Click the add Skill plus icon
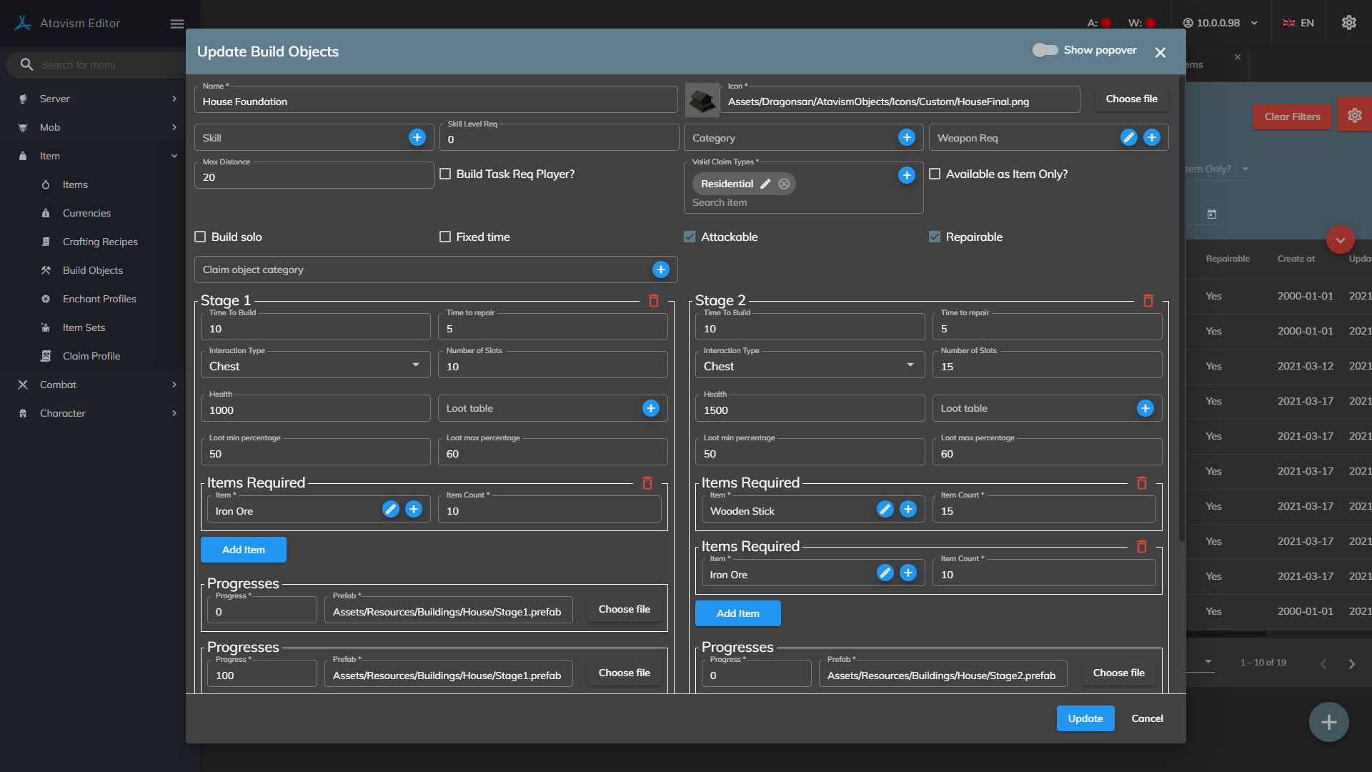The height and width of the screenshot is (772, 1372). point(417,137)
